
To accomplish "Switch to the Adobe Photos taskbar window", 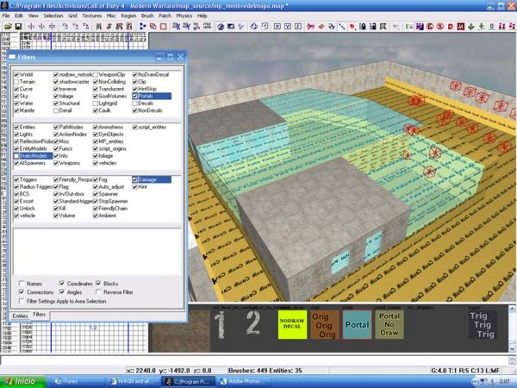I will [x=245, y=381].
